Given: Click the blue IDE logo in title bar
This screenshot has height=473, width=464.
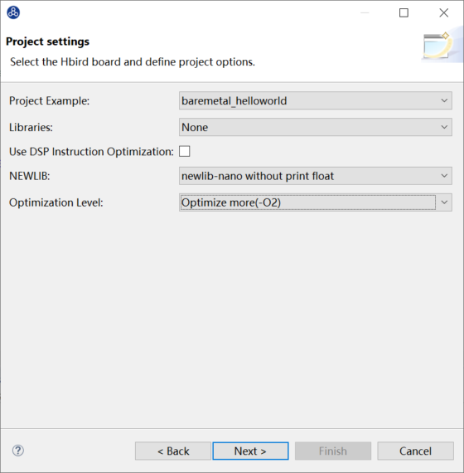Looking at the screenshot, I should click(13, 12).
